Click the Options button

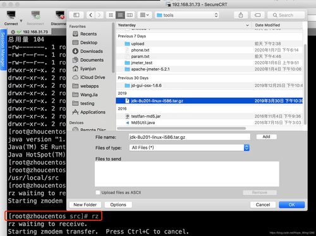click(118, 204)
